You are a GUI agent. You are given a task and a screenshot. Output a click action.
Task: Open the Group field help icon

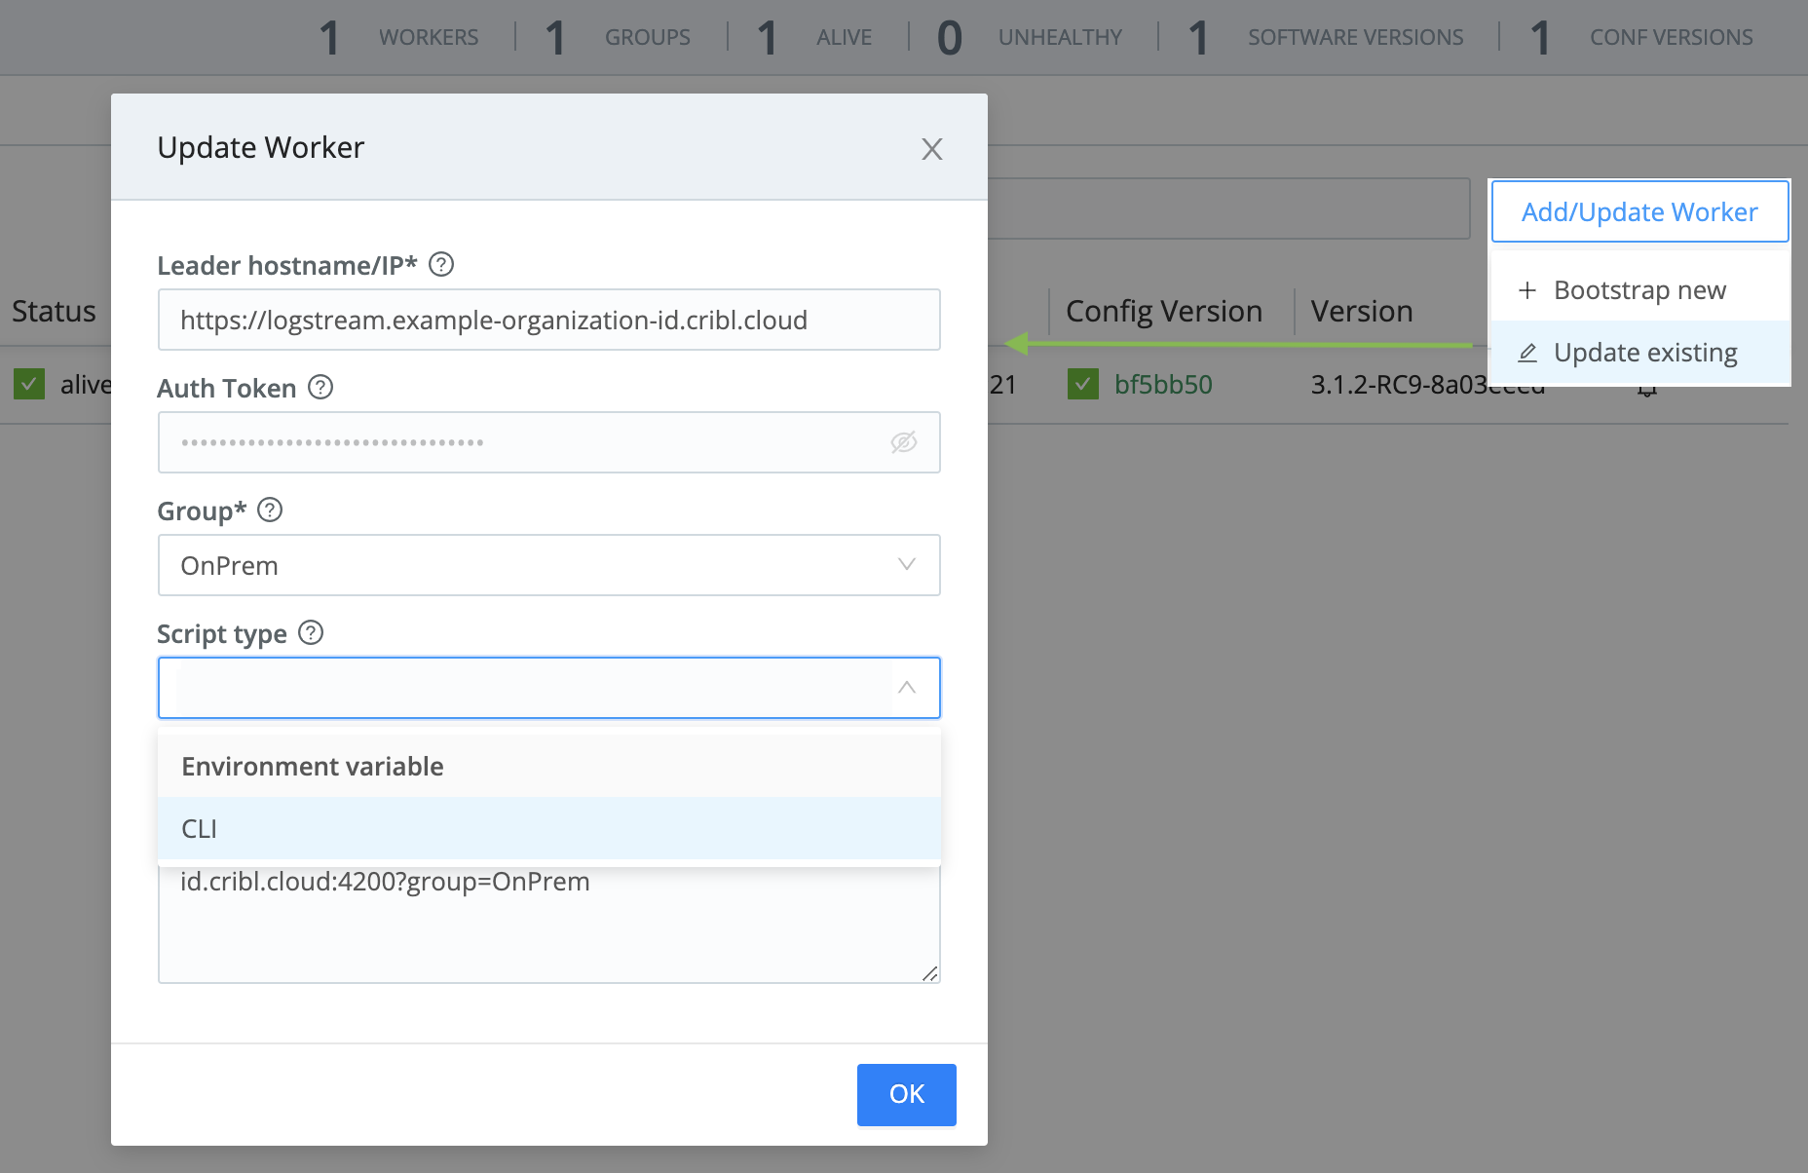[x=271, y=510]
